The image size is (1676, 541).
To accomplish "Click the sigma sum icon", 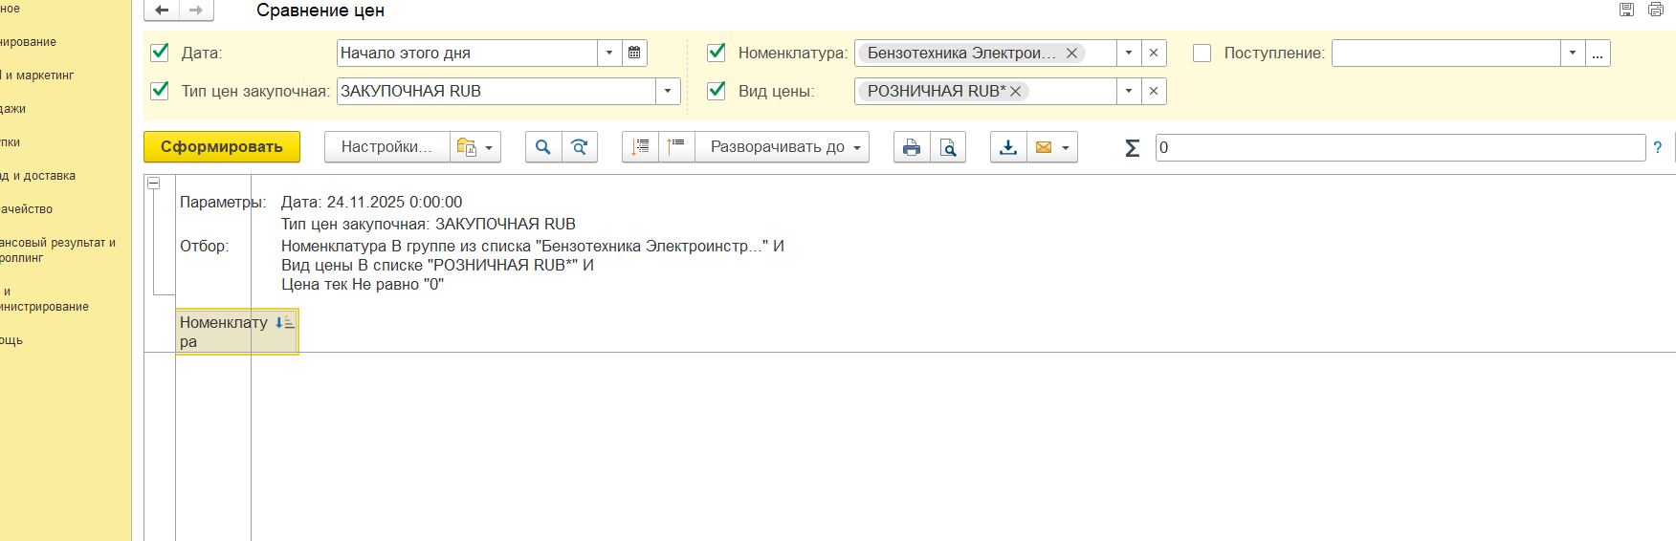I will click(x=1133, y=147).
